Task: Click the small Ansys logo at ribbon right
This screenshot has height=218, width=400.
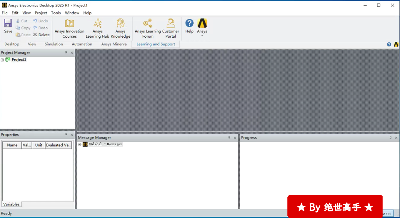Action: 396,44
